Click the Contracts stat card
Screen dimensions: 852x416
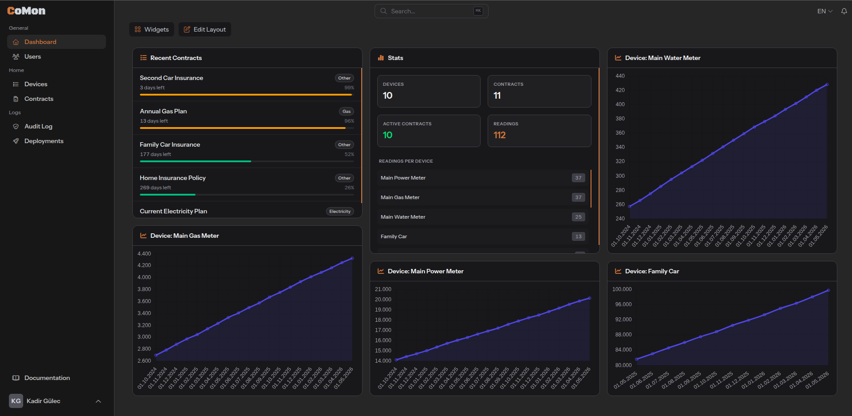539,91
